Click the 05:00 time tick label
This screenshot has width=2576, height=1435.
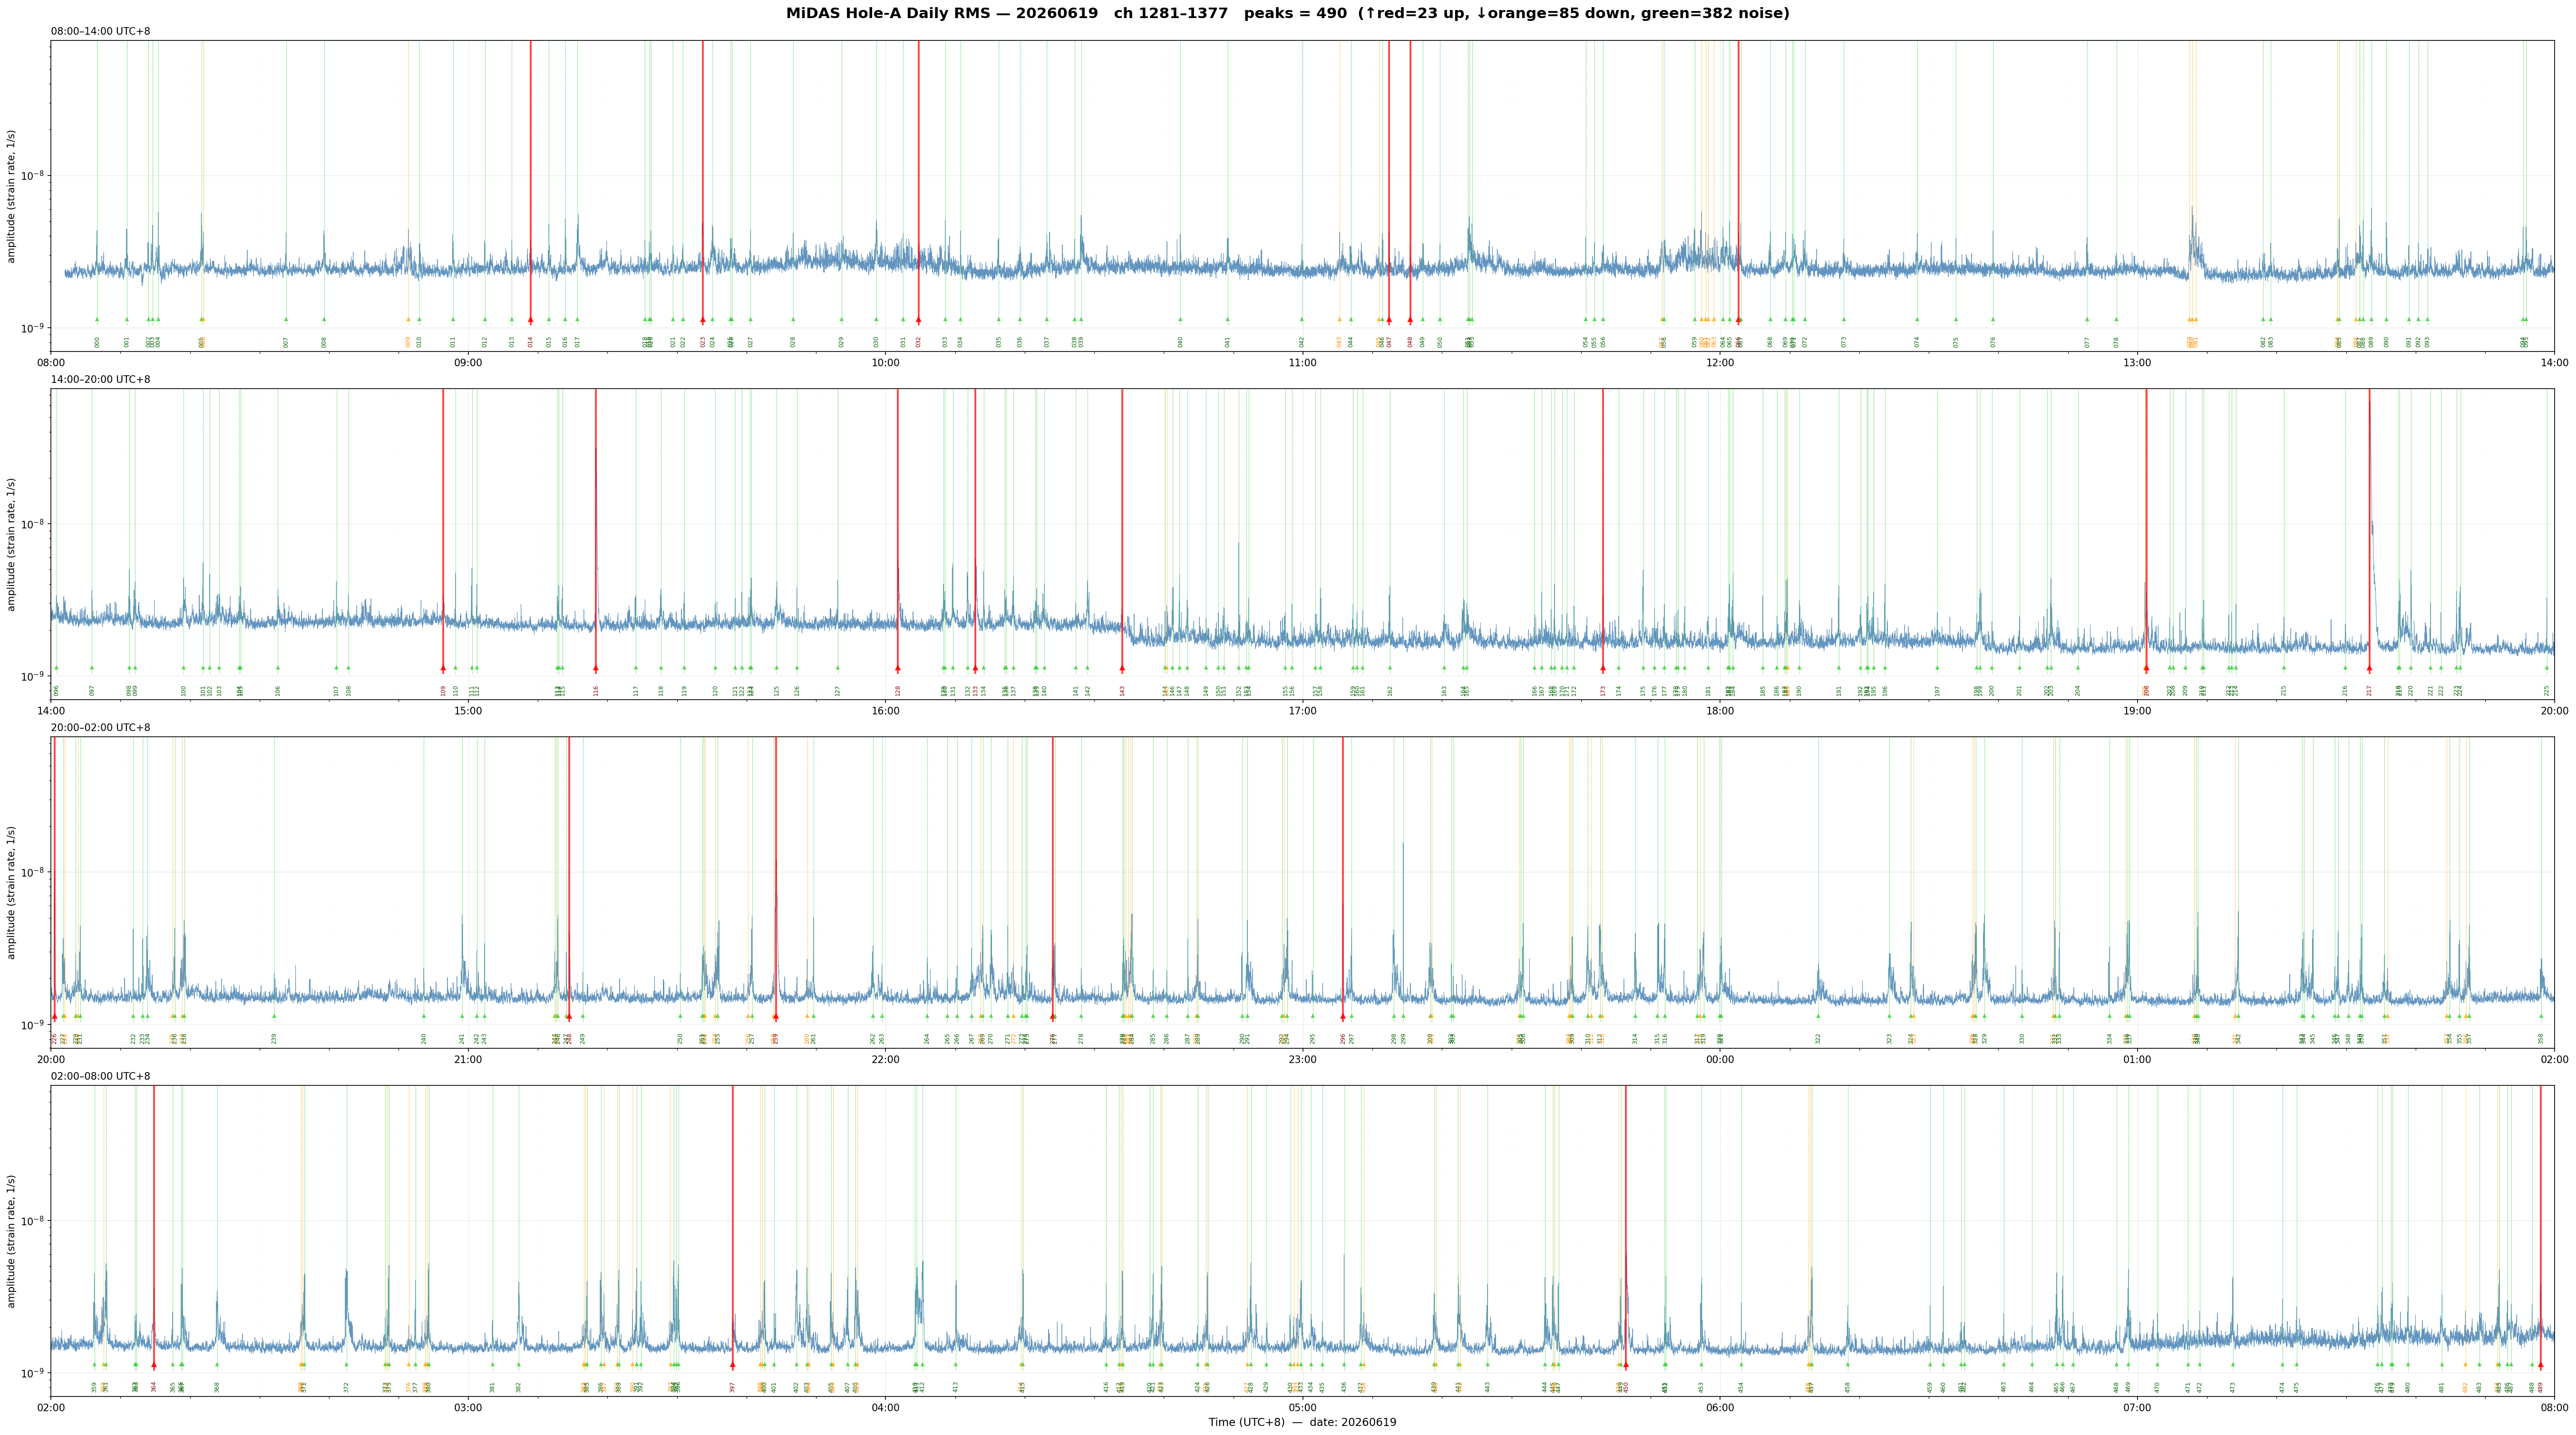[1302, 1407]
